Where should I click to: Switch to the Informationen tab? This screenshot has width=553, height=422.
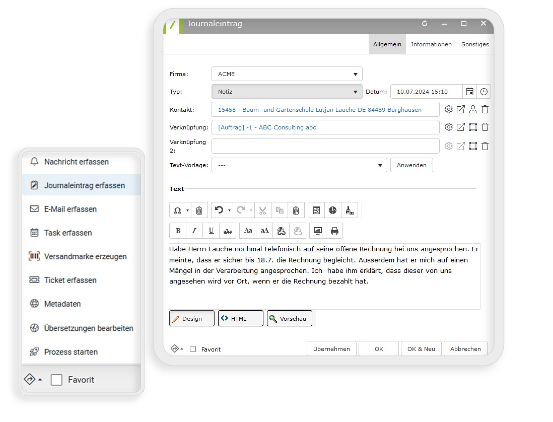tap(431, 44)
